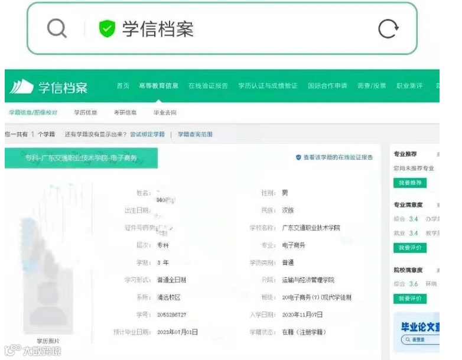Click 性别 value 男
462x360 pixels.
pyautogui.click(x=285, y=193)
